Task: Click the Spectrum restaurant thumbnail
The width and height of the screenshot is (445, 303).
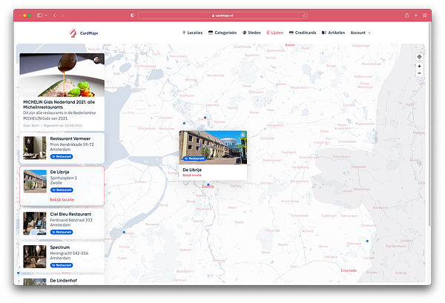Action: pyautogui.click(x=35, y=257)
